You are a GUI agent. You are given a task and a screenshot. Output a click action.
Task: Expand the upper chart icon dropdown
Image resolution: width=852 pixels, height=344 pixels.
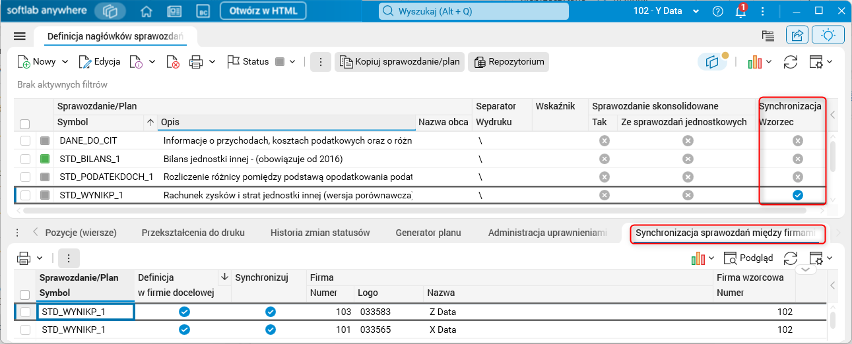(x=769, y=62)
